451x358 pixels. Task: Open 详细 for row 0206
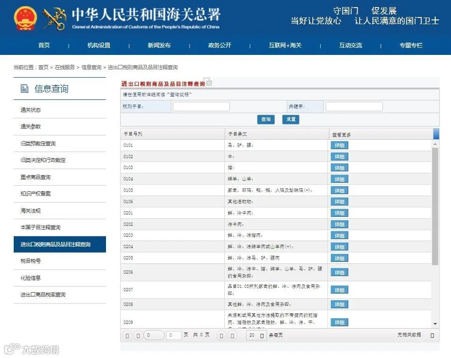tap(339, 272)
